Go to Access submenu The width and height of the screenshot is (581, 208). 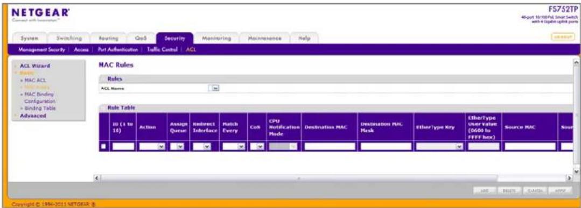coord(81,49)
